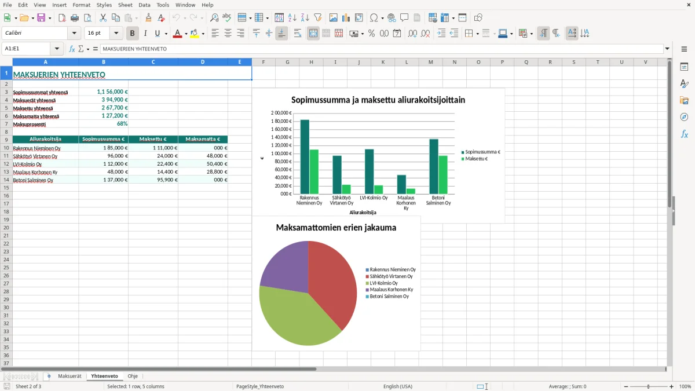The height and width of the screenshot is (391, 695).
Task: Open Print Preview from toolbar
Action: pyautogui.click(x=87, y=18)
